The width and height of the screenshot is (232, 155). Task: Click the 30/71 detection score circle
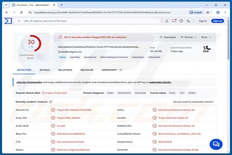point(31,43)
